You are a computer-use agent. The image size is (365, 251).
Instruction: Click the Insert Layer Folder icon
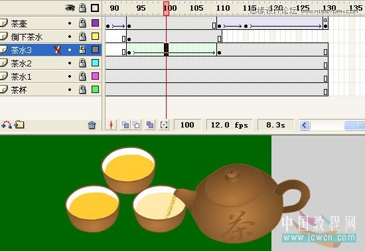(x=19, y=125)
